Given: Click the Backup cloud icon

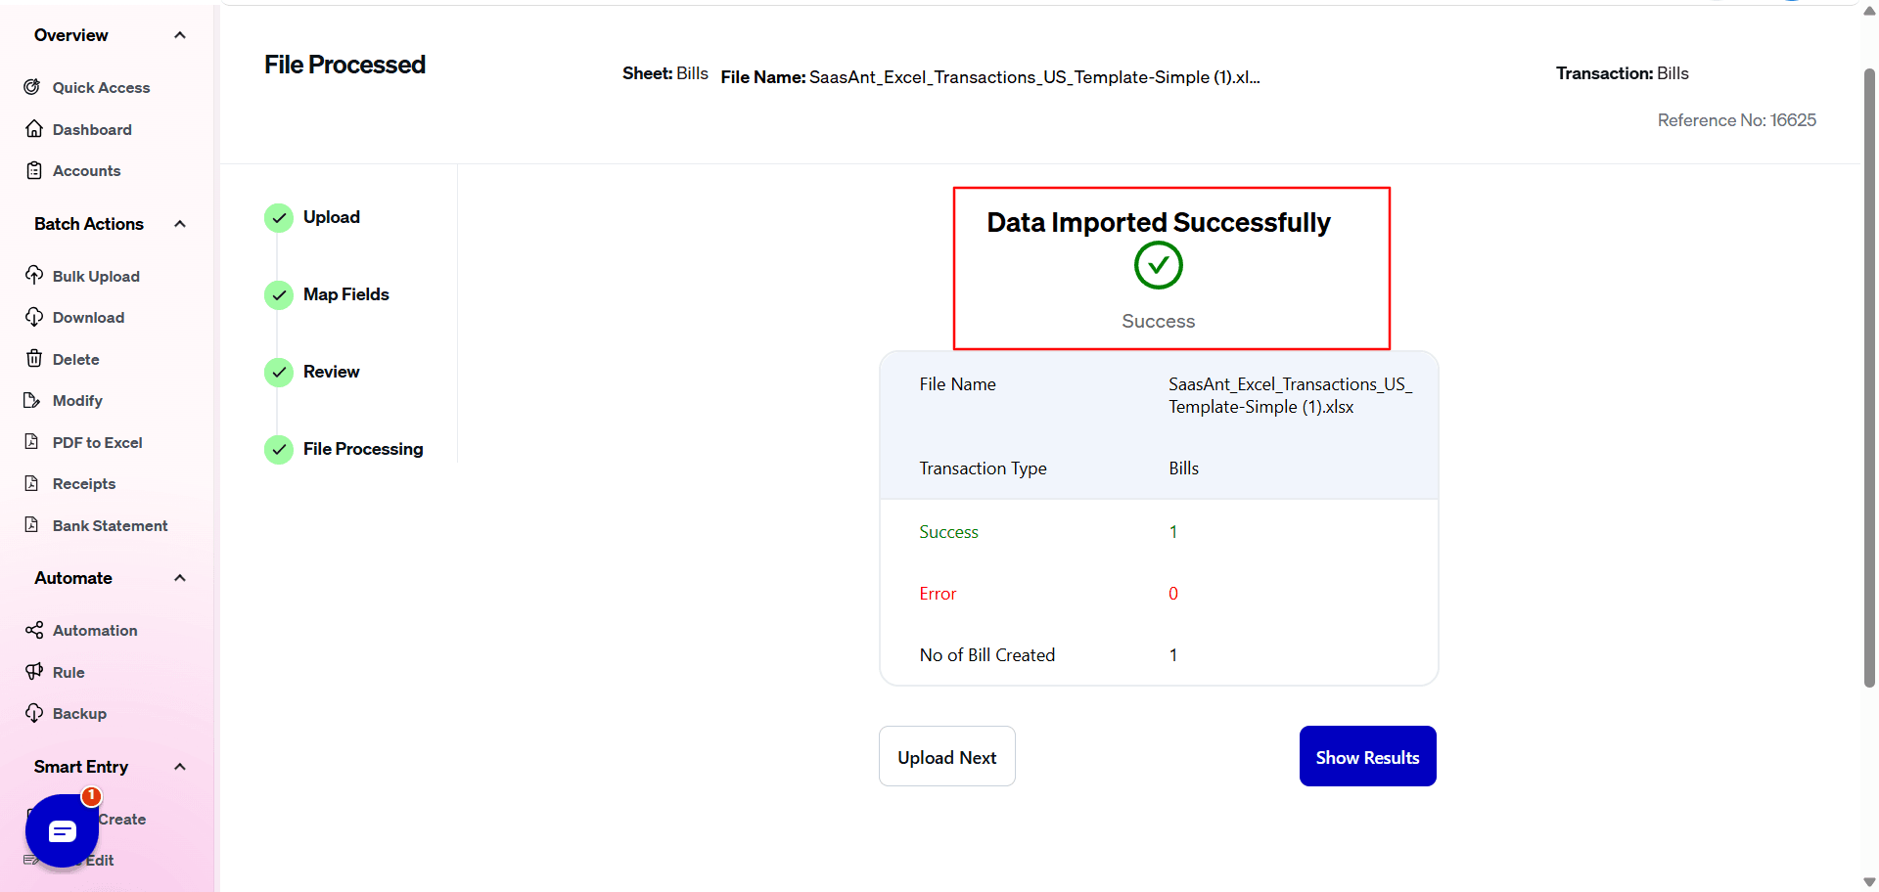Looking at the screenshot, I should pos(33,713).
